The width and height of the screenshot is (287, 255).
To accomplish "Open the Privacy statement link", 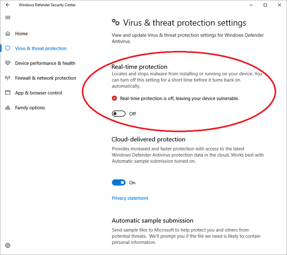I will click(x=130, y=198).
